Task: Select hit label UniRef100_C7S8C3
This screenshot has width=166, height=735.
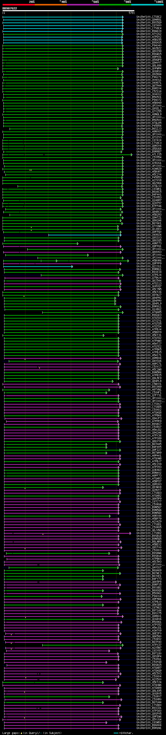Action: (149, 143)
